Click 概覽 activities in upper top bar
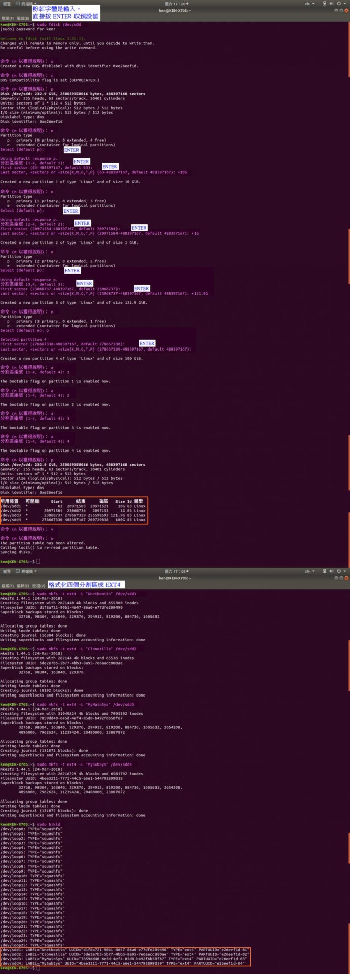 coord(7,3)
